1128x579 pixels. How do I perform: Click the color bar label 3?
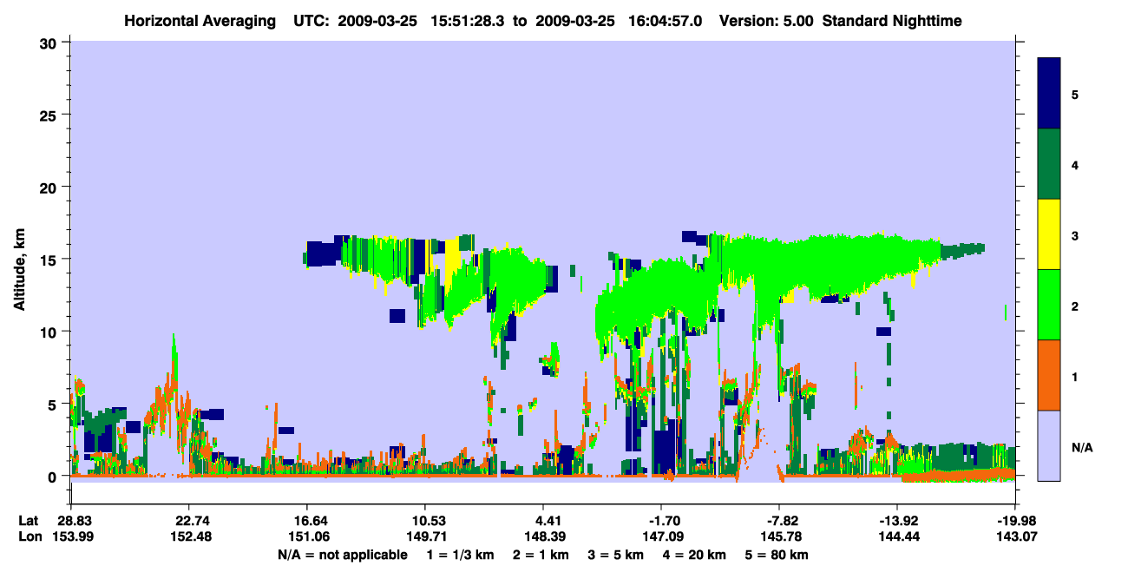1075,235
